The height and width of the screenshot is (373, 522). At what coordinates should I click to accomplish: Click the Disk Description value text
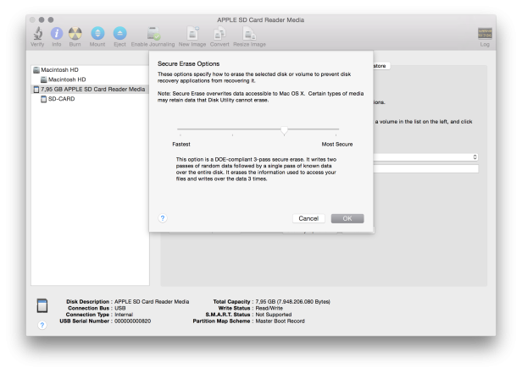click(x=152, y=302)
